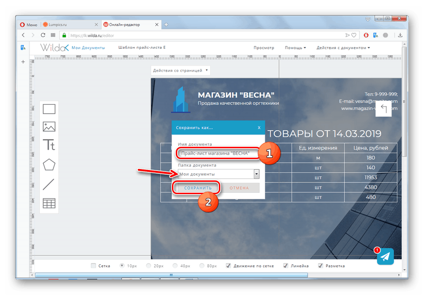Select the table insert tool
The width and height of the screenshot is (424, 295).
49,203
